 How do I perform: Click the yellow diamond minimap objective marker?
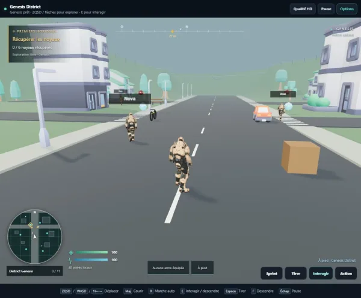[x=31, y=225]
